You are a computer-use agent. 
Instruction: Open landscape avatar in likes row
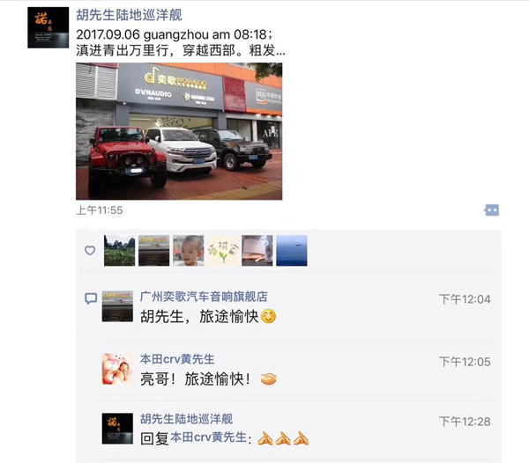point(119,251)
